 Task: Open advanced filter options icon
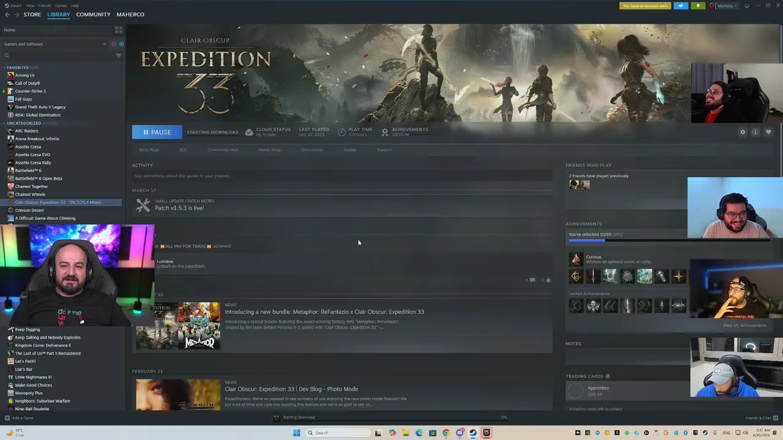point(119,56)
